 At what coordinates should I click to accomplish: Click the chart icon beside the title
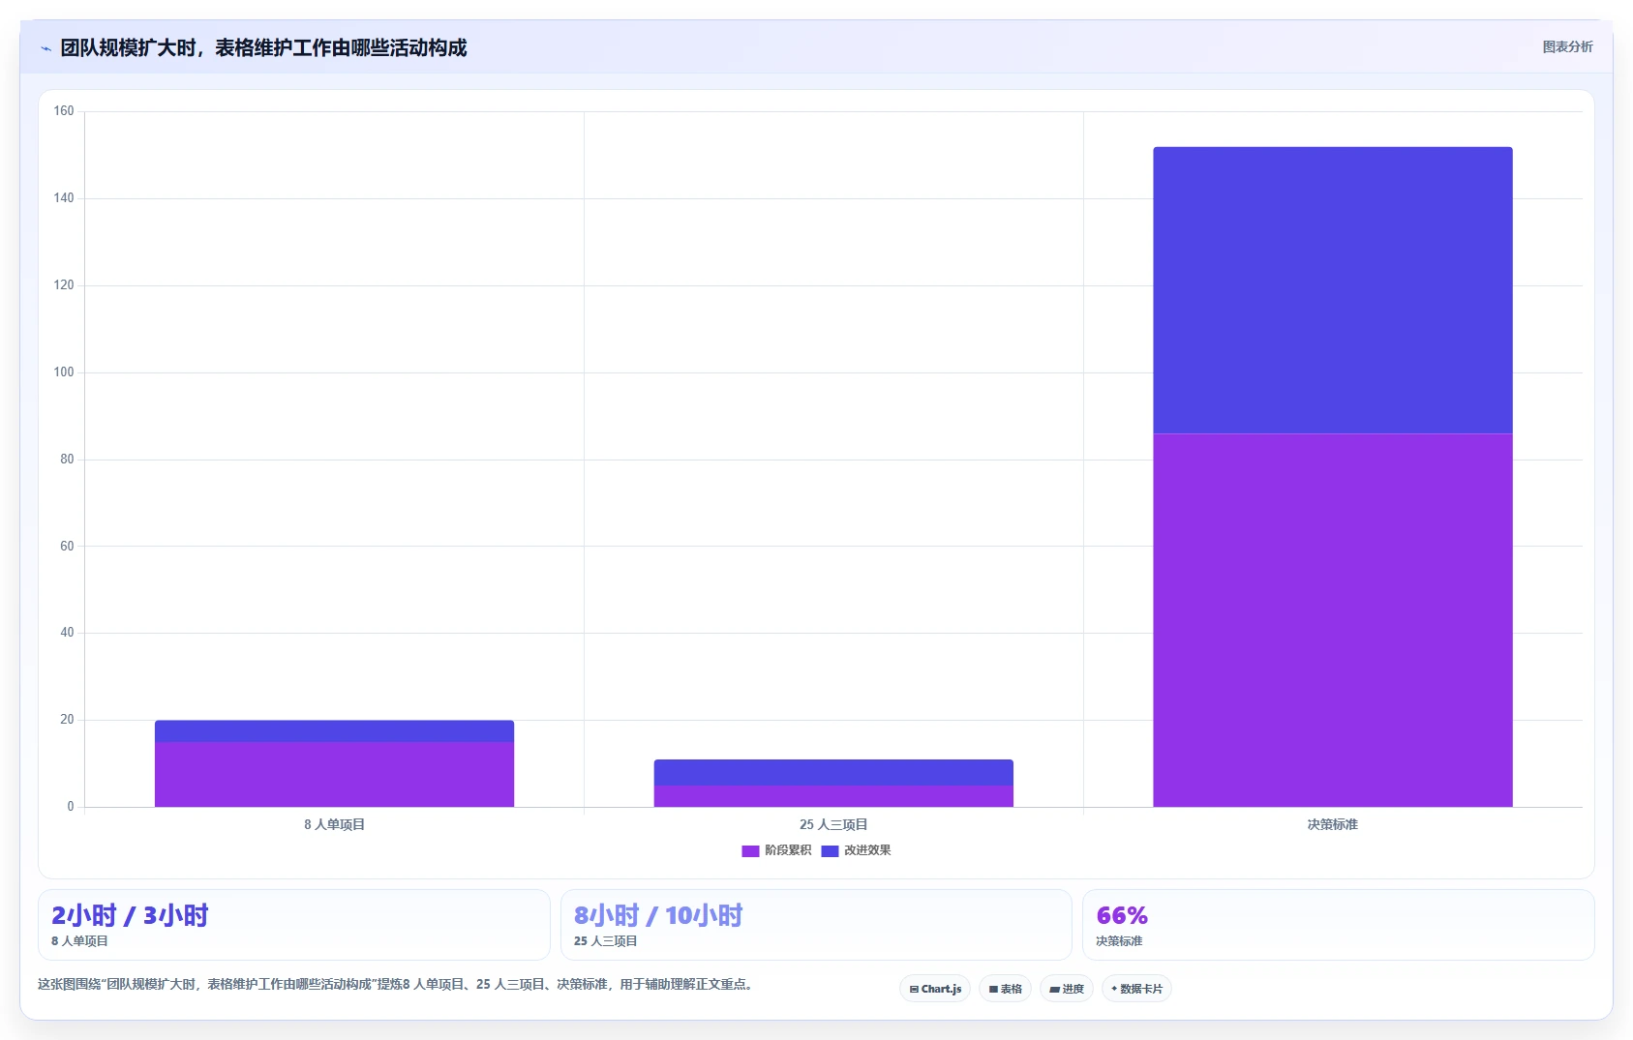(x=45, y=48)
